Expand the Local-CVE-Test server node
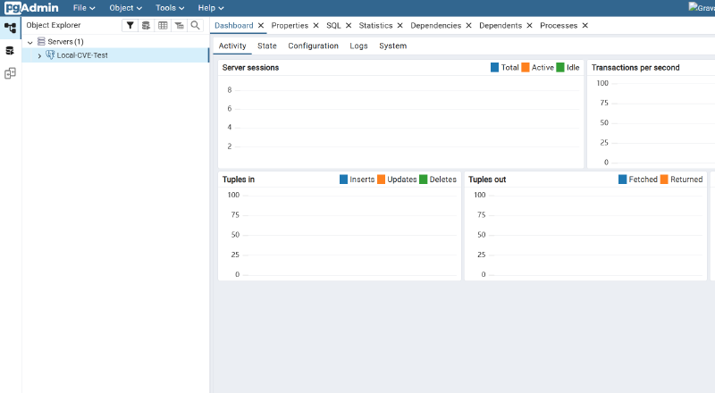Screen dimensions: 715x393 pos(39,55)
